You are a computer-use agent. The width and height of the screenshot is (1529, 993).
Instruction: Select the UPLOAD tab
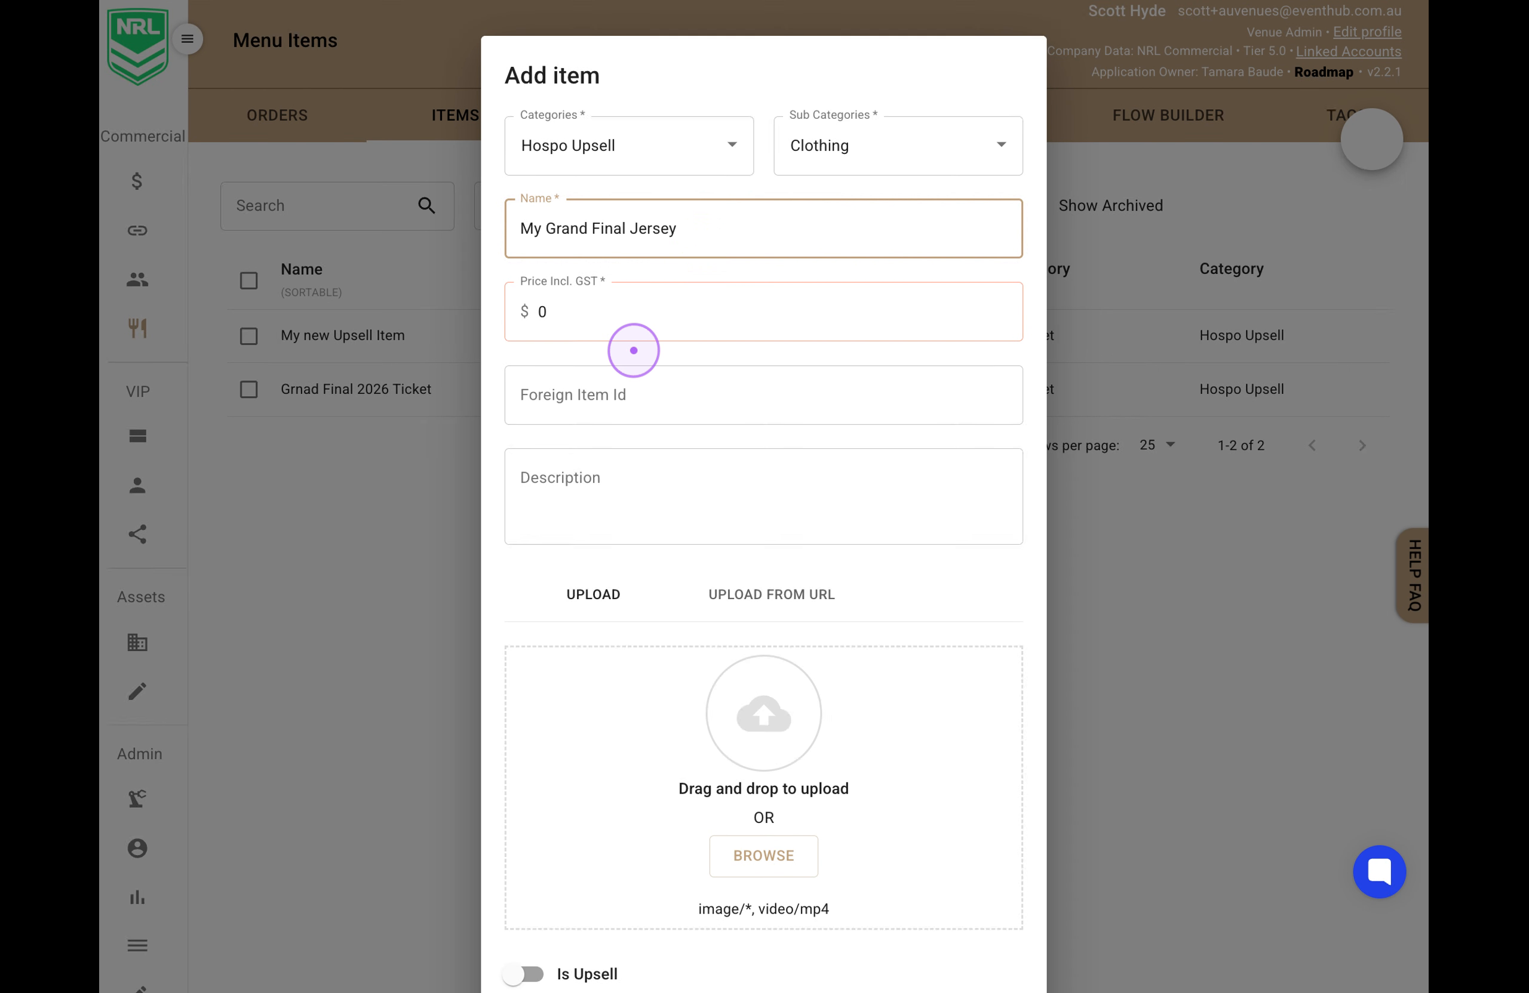(x=593, y=594)
